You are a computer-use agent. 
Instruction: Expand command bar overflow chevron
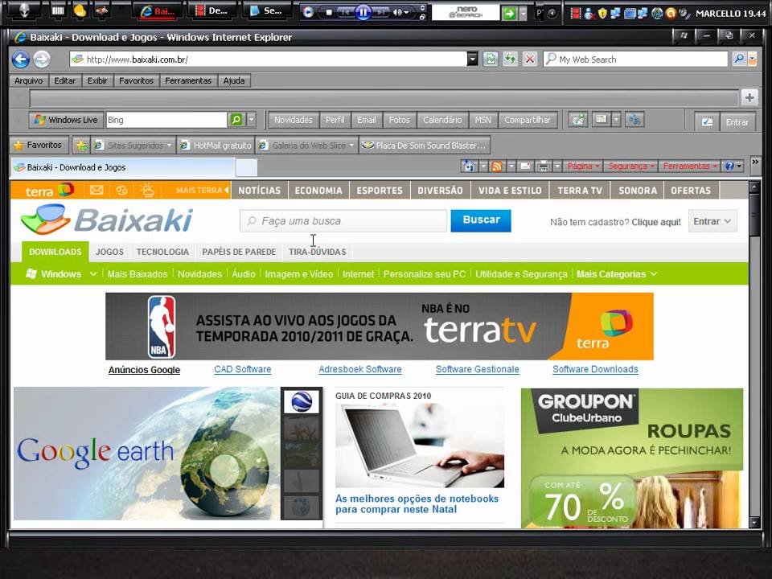click(755, 162)
